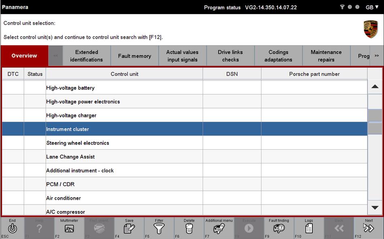Select the Lane Change Assist row
This screenshot has height=239, width=384.
tap(185, 157)
